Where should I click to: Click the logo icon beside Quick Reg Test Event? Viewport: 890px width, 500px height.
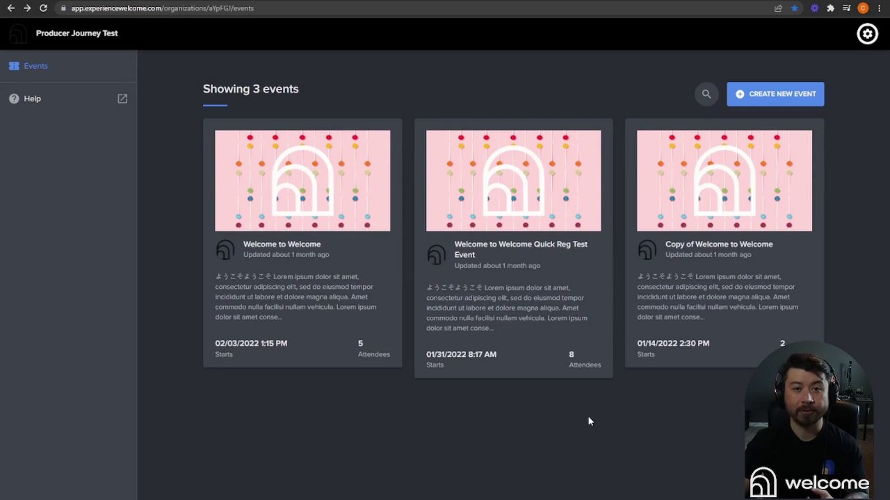tap(436, 255)
